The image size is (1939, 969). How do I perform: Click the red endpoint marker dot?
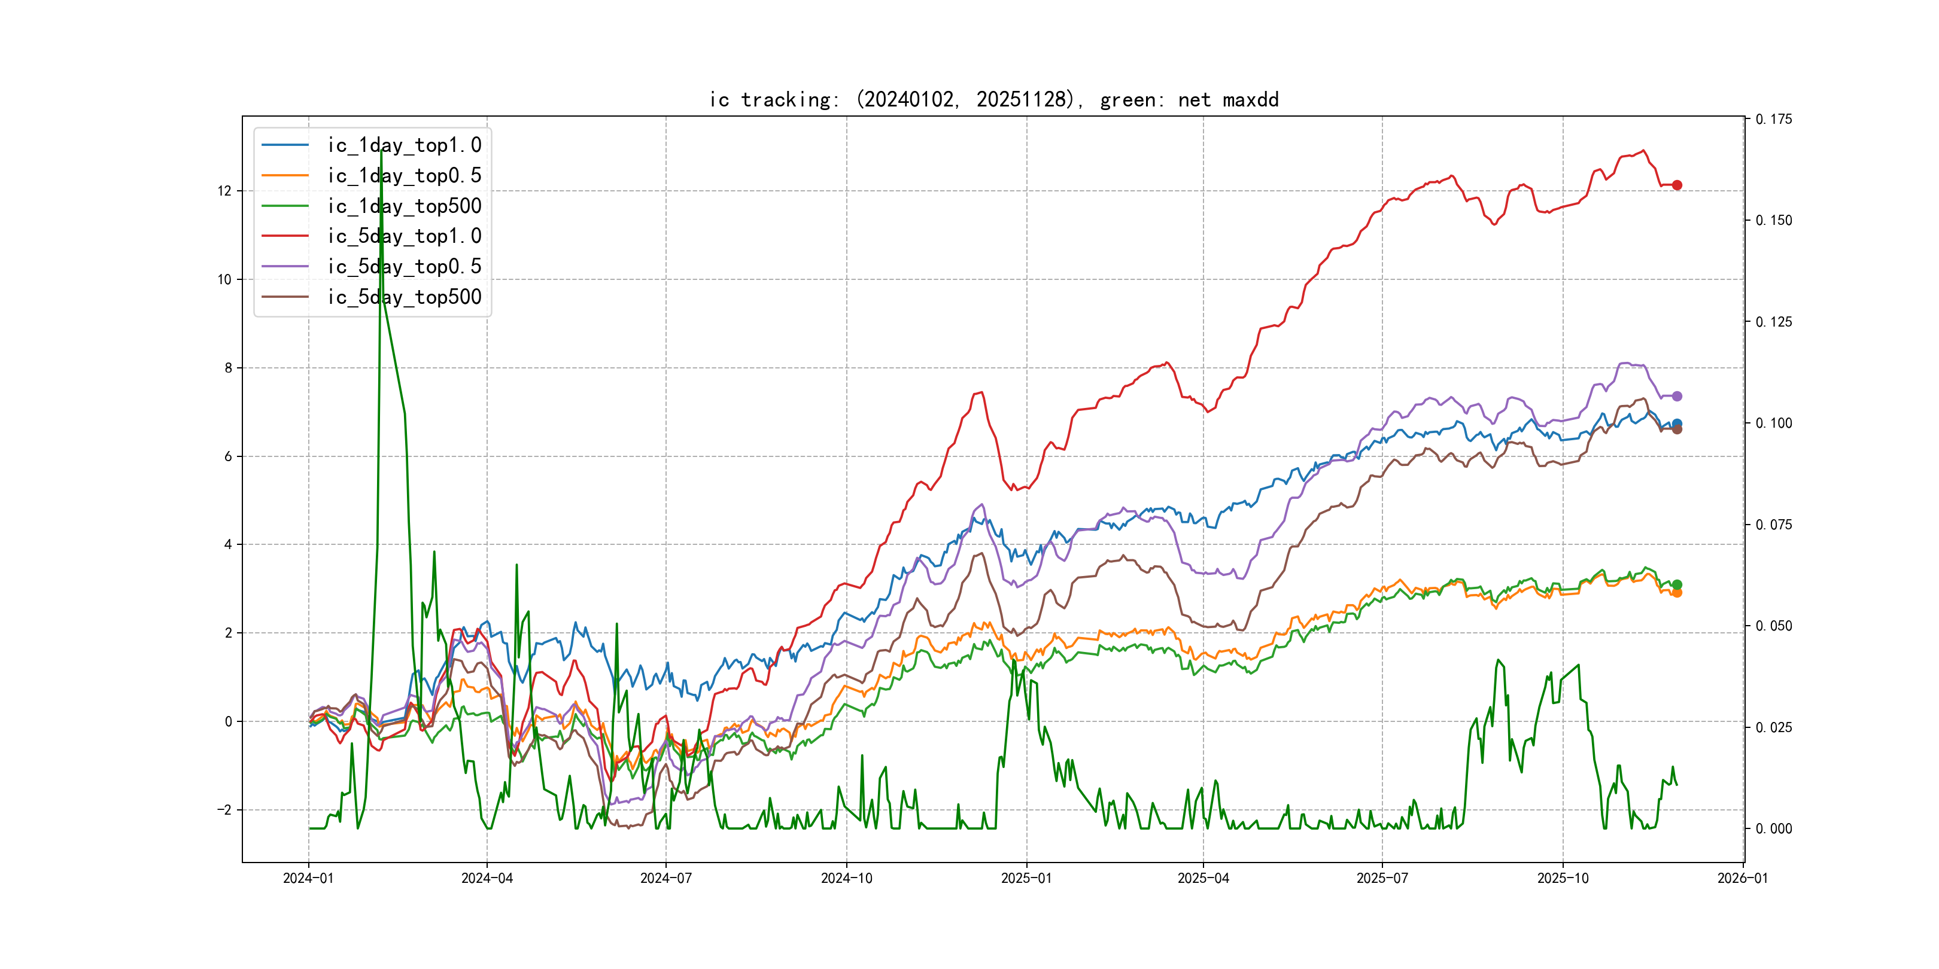tap(1677, 185)
